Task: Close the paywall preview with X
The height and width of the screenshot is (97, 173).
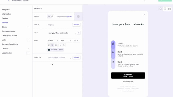Action: pos(144,15)
